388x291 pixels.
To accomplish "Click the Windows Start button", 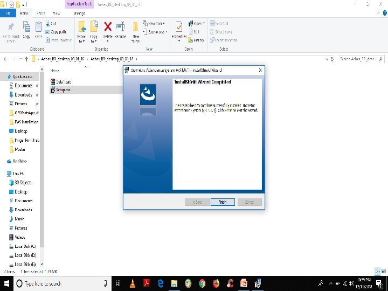I will 6,283.
